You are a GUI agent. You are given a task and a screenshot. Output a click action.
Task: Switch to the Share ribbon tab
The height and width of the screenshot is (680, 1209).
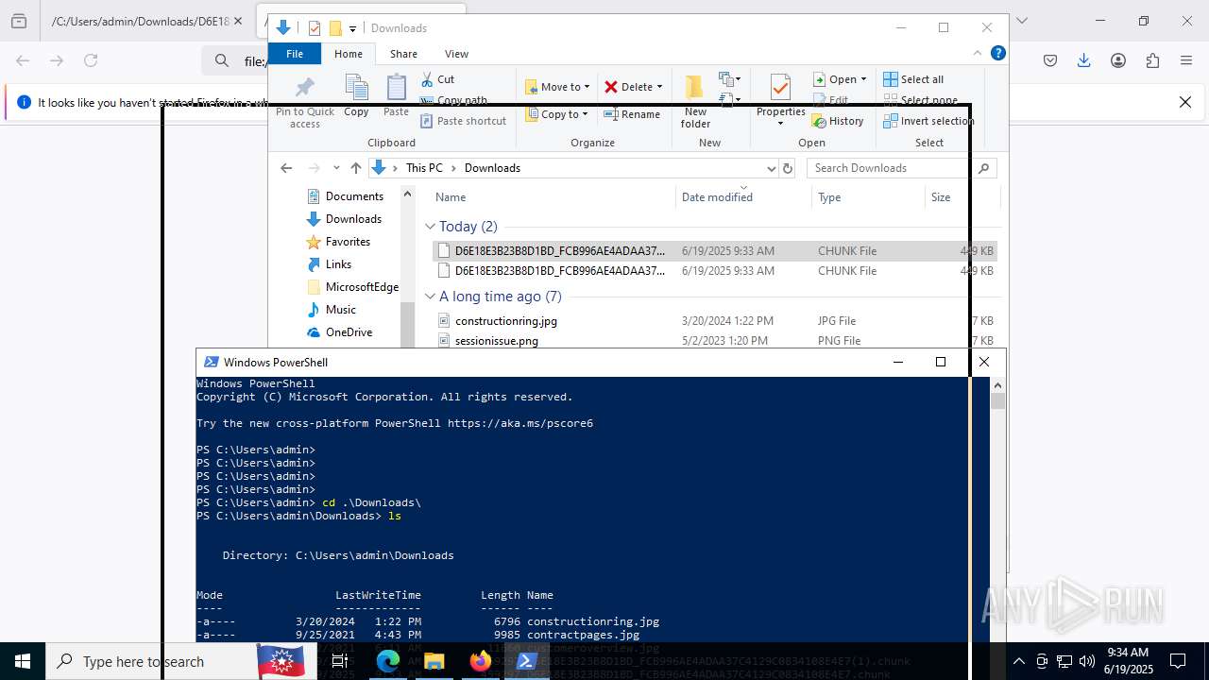[x=403, y=54]
